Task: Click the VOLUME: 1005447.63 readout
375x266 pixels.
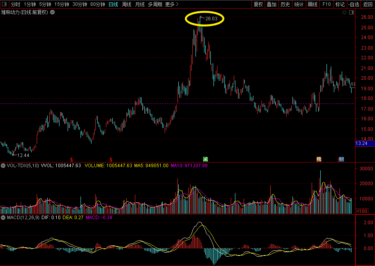Action: tap(108, 165)
